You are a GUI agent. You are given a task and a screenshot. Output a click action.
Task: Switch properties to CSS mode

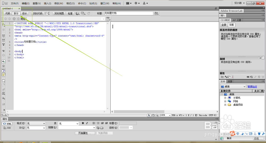[7, 128]
